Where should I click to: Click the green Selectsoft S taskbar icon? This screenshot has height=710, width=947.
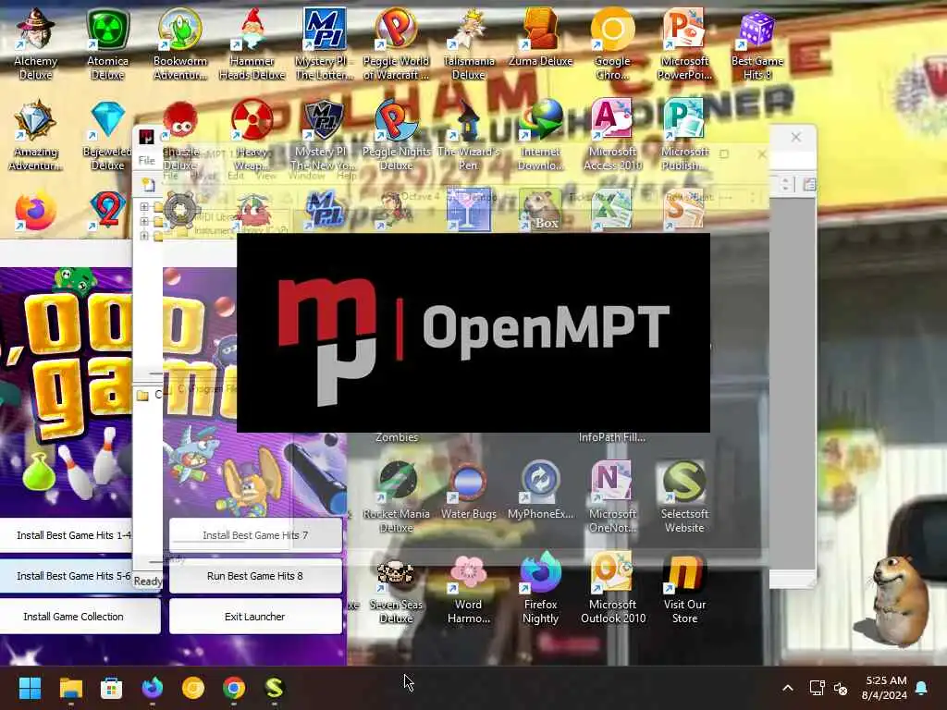tap(274, 688)
